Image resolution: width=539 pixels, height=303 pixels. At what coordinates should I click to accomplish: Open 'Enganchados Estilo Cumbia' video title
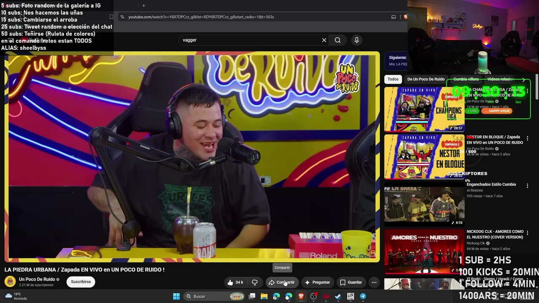[491, 184]
